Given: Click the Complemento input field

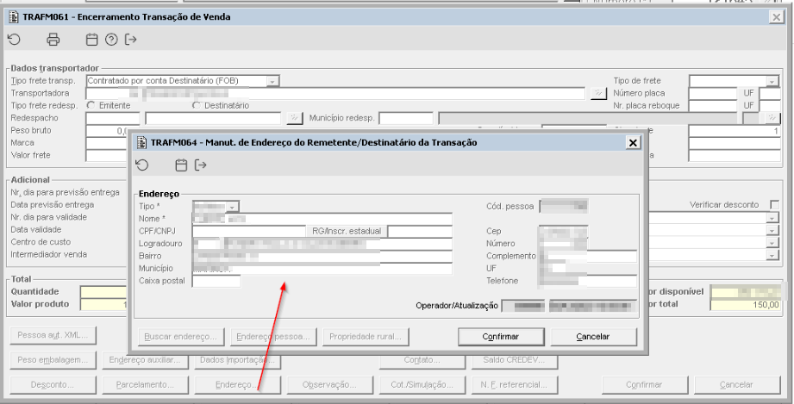Looking at the screenshot, I should [x=589, y=256].
